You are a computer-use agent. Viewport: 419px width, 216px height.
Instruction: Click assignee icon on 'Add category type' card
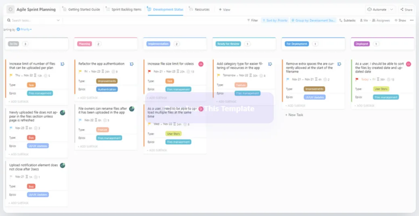coord(270,64)
